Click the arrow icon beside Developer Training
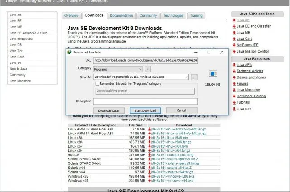The image size is (290, 192). pyautogui.click(x=234, y=96)
